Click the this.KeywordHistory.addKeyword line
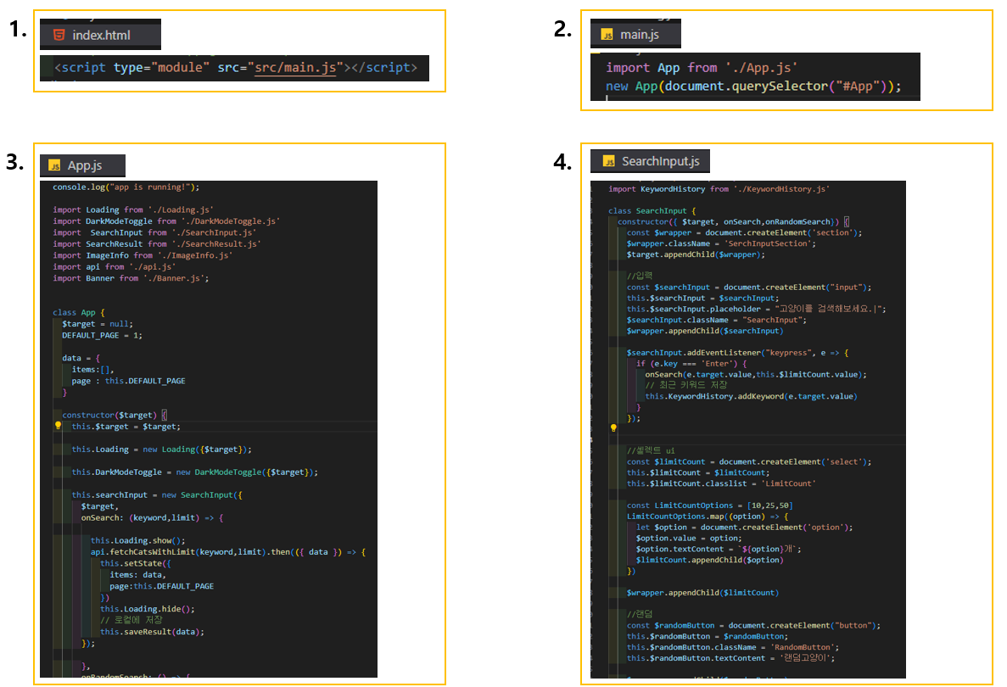Image resolution: width=1007 pixels, height=687 pixels. pos(752,397)
